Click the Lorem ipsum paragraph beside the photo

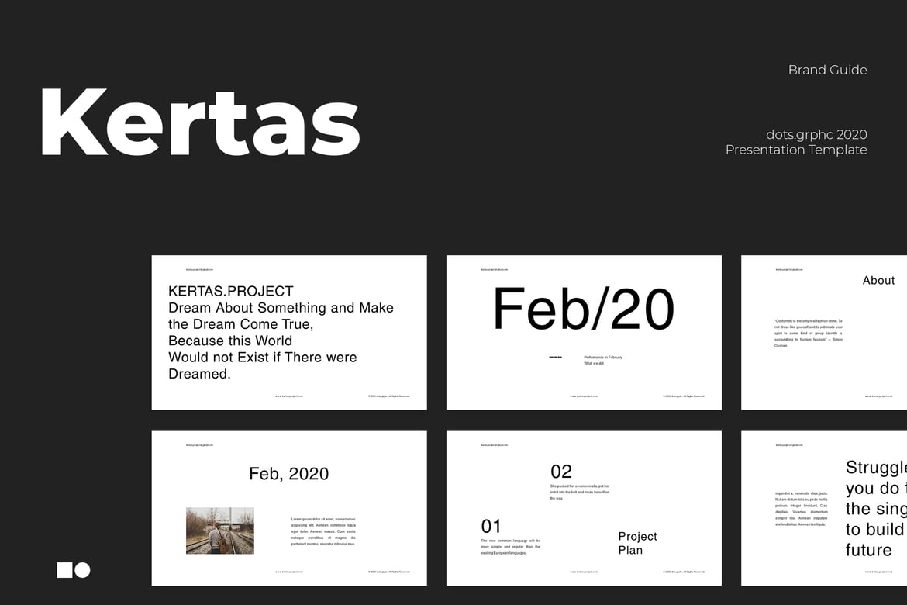[x=323, y=531]
